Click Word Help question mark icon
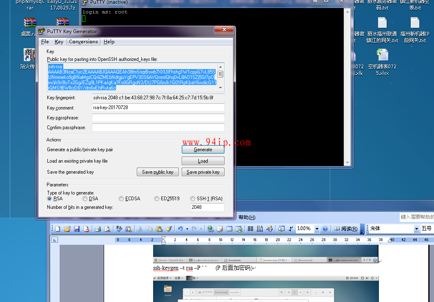Screen dimensions: 434x302 325,229
